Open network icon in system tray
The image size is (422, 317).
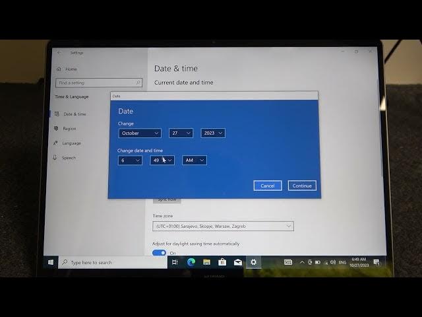click(x=326, y=262)
